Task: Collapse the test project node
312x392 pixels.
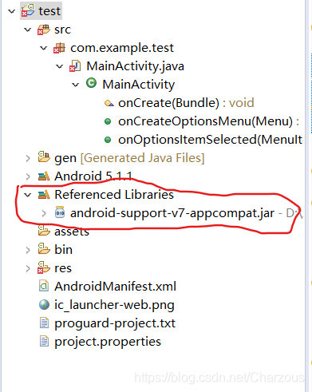Action: tap(11, 11)
